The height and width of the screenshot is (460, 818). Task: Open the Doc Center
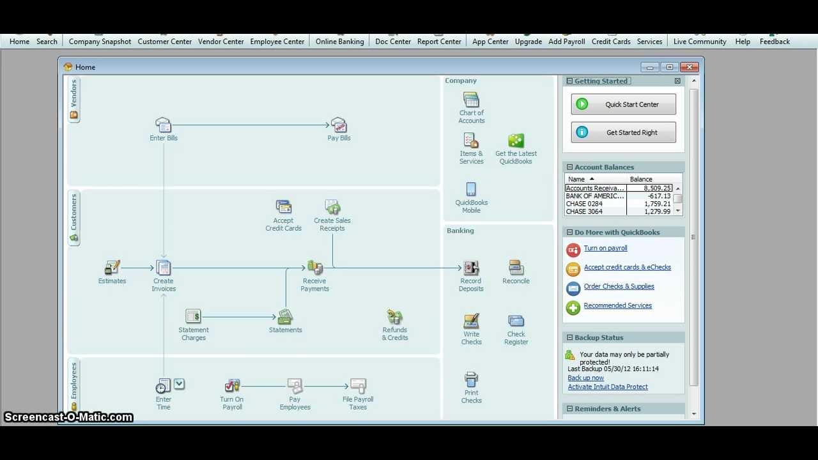(393, 42)
